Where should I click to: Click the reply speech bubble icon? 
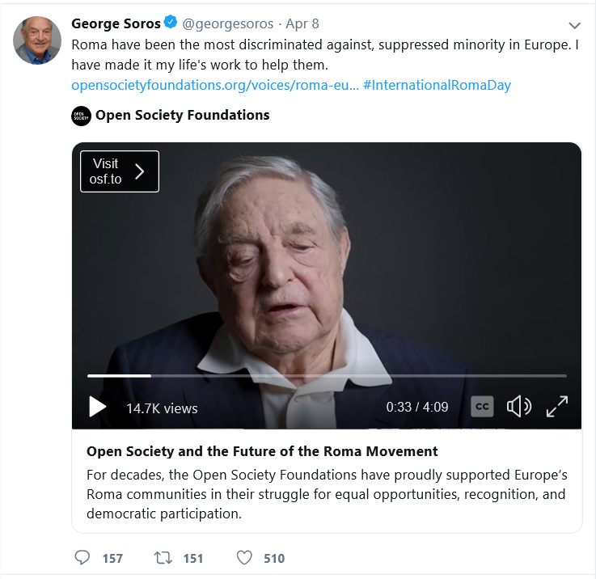[x=82, y=558]
